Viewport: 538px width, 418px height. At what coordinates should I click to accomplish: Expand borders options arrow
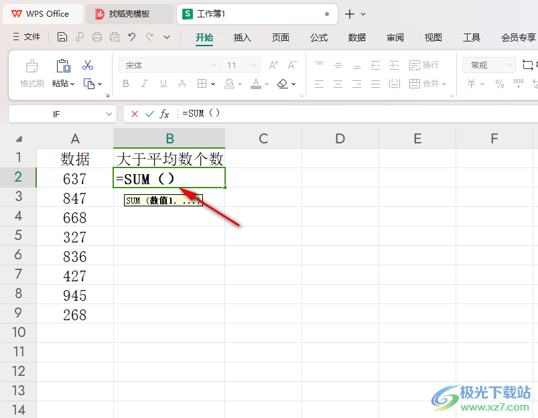[213, 84]
